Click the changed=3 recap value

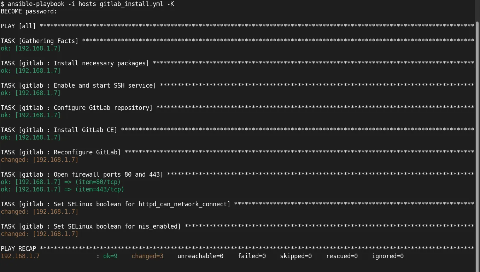coord(147,256)
